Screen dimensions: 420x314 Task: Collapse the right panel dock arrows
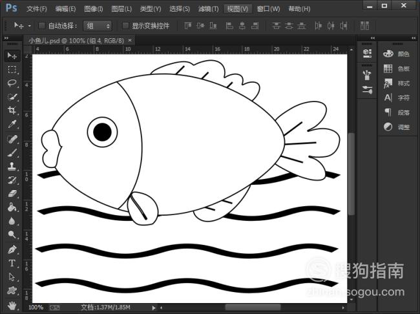(414, 38)
